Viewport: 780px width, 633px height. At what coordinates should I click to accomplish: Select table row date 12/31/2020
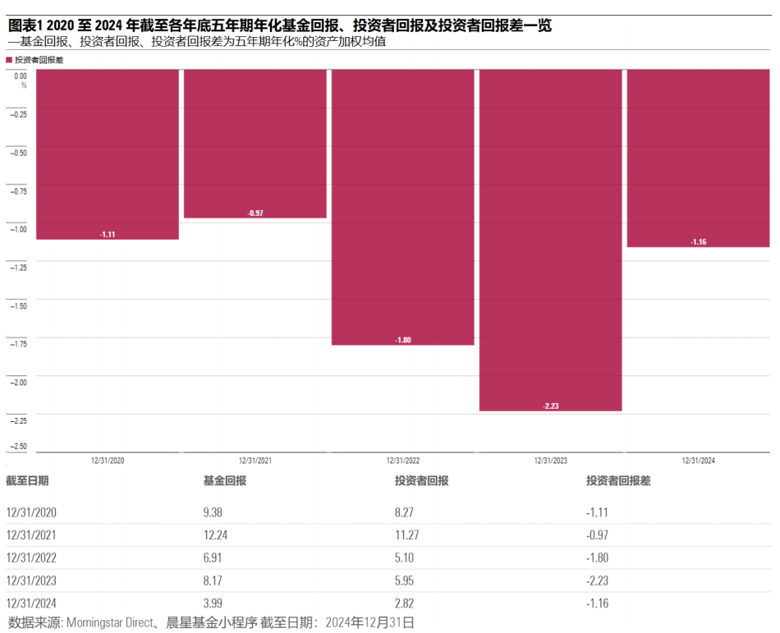31,512
